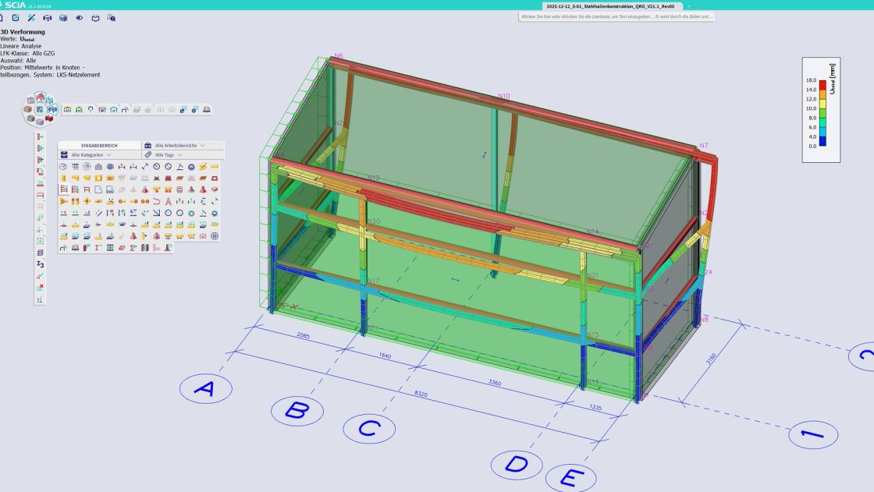Click the crossed tools icon in top toolbar
874x492 pixels.
[x=31, y=17]
